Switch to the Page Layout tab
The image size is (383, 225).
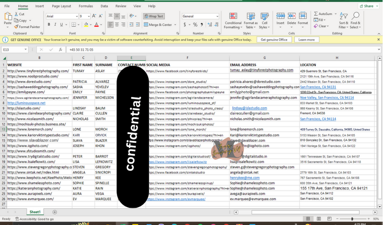click(x=61, y=6)
